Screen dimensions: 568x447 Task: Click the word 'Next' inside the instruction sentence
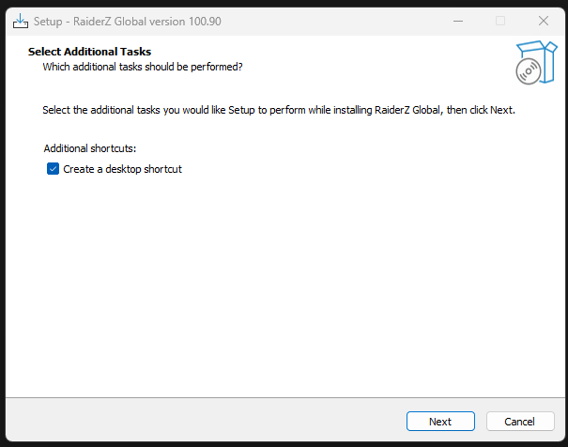501,110
